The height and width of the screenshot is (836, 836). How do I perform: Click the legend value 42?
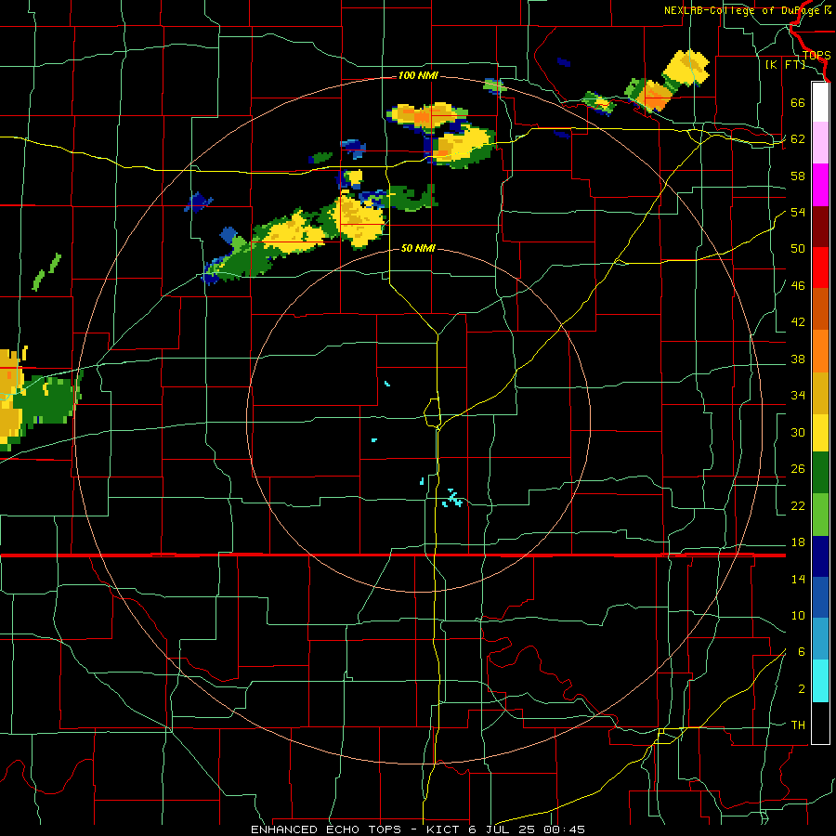click(x=798, y=322)
